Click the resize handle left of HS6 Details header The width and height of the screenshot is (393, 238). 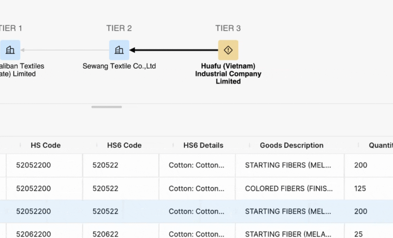[x=173, y=145]
